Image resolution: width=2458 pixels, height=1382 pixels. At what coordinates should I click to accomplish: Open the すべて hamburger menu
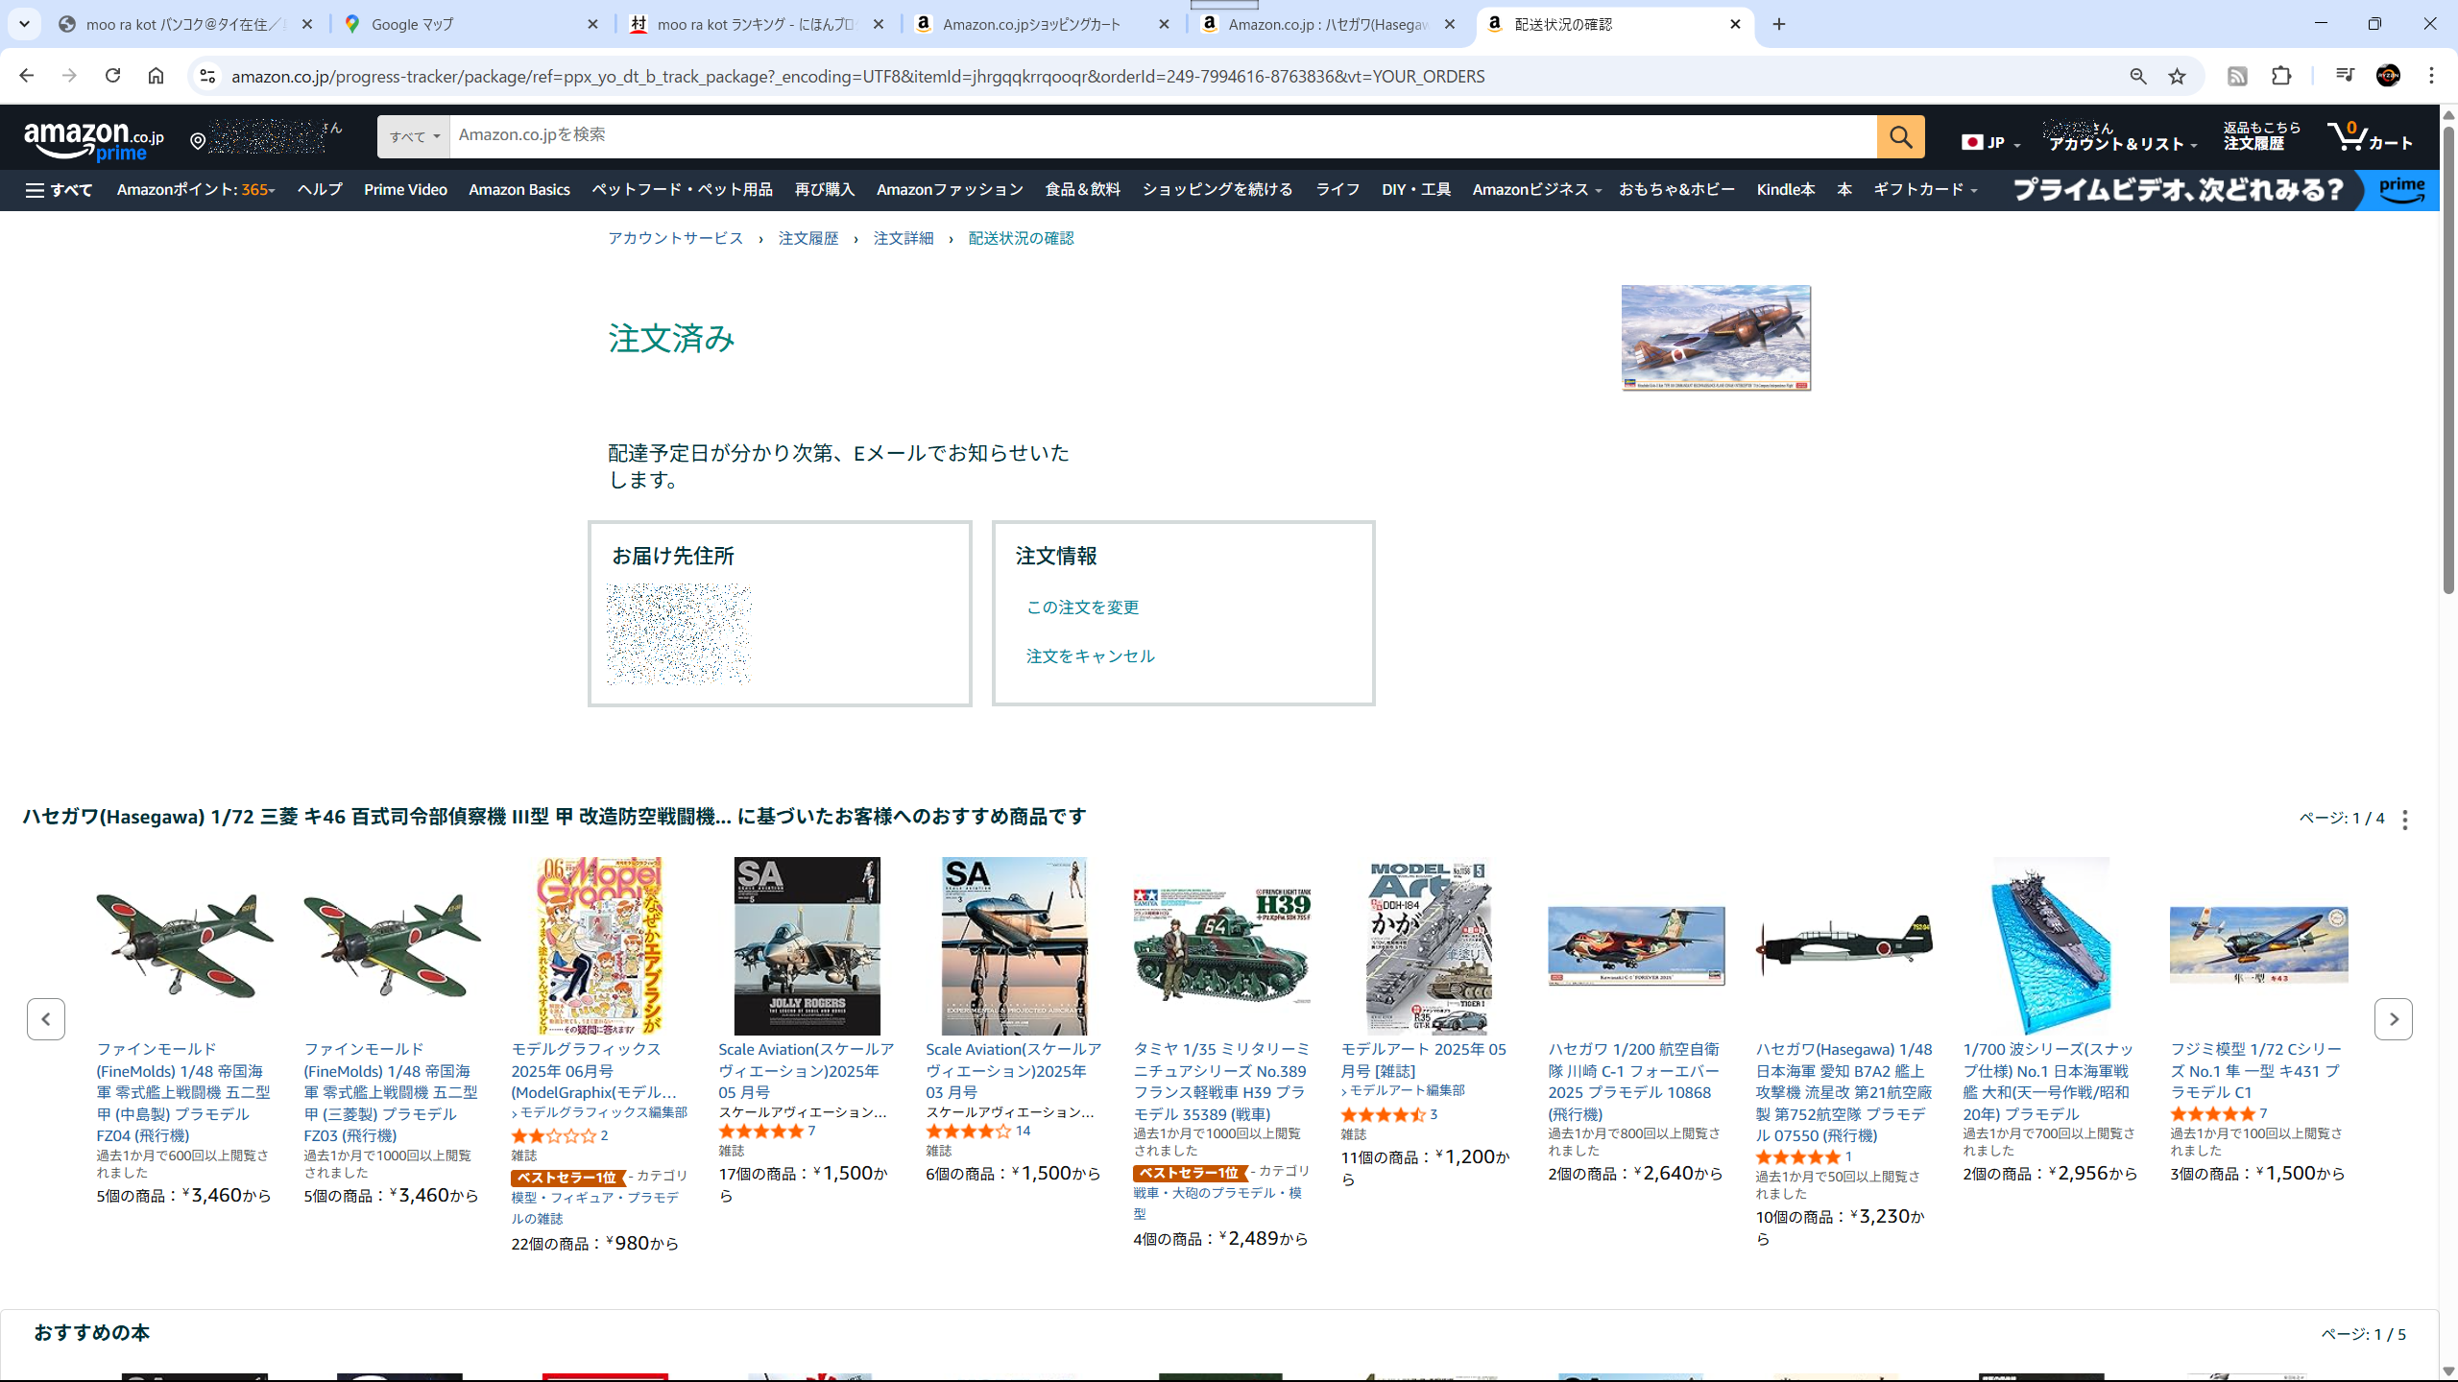point(59,190)
